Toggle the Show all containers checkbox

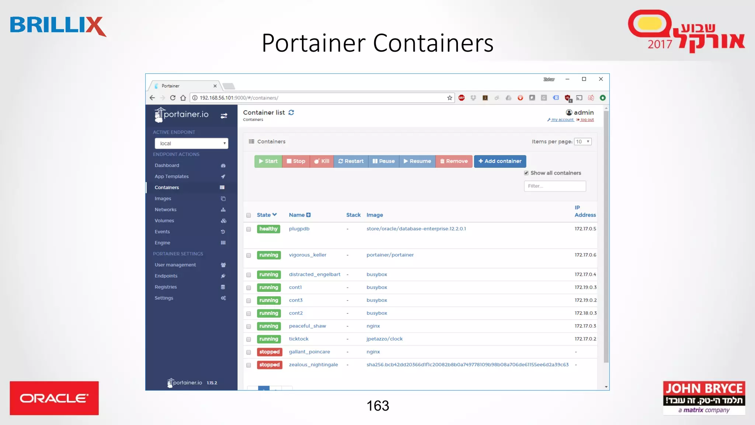[x=526, y=173]
